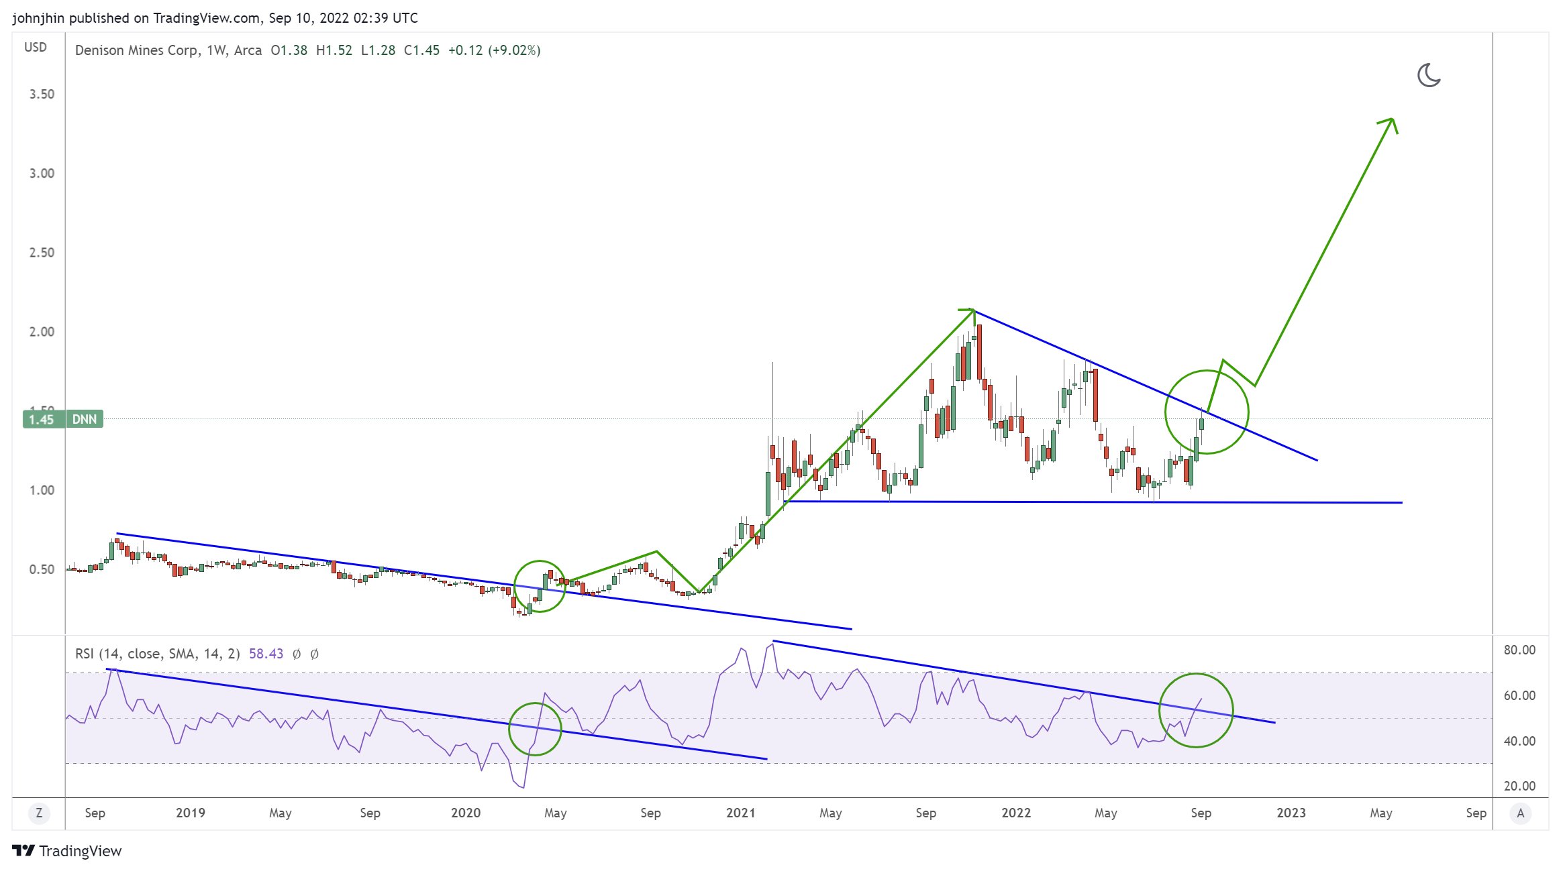Open the USD currency selector

point(36,47)
